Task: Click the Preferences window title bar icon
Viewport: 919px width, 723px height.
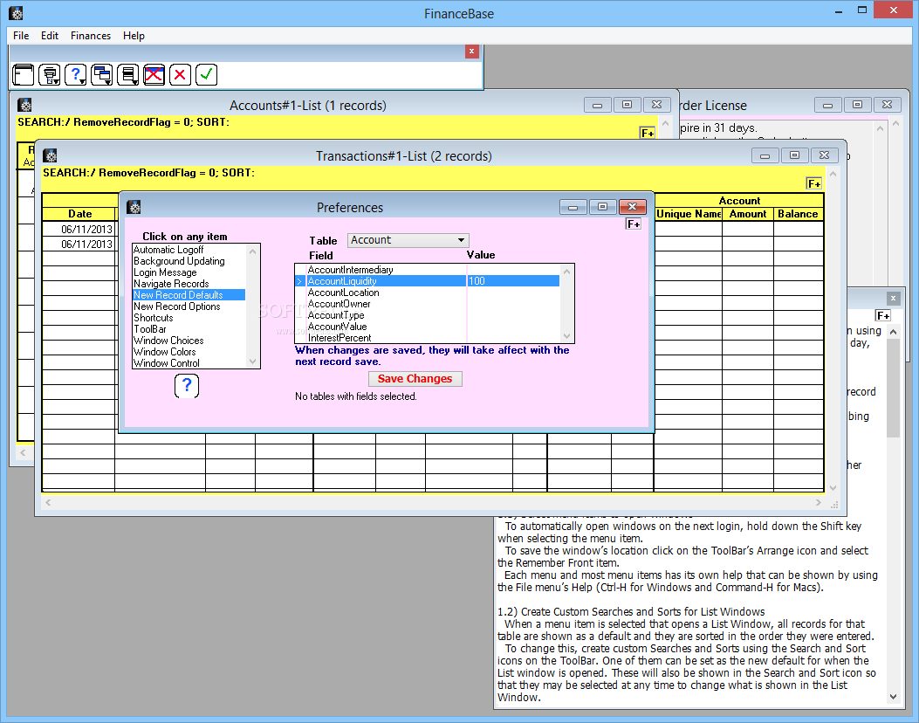Action: [134, 207]
